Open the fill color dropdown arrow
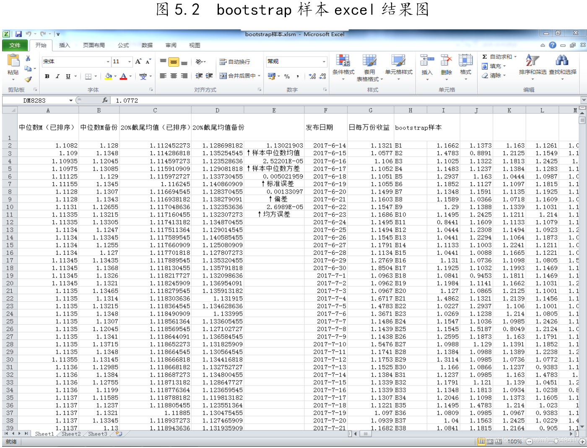 coord(115,76)
